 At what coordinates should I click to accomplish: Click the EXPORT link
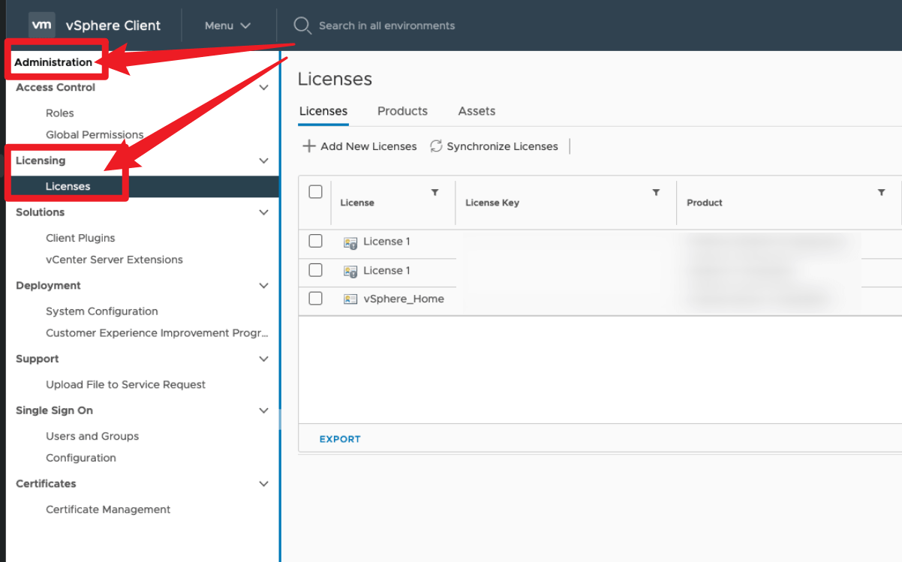(340, 439)
